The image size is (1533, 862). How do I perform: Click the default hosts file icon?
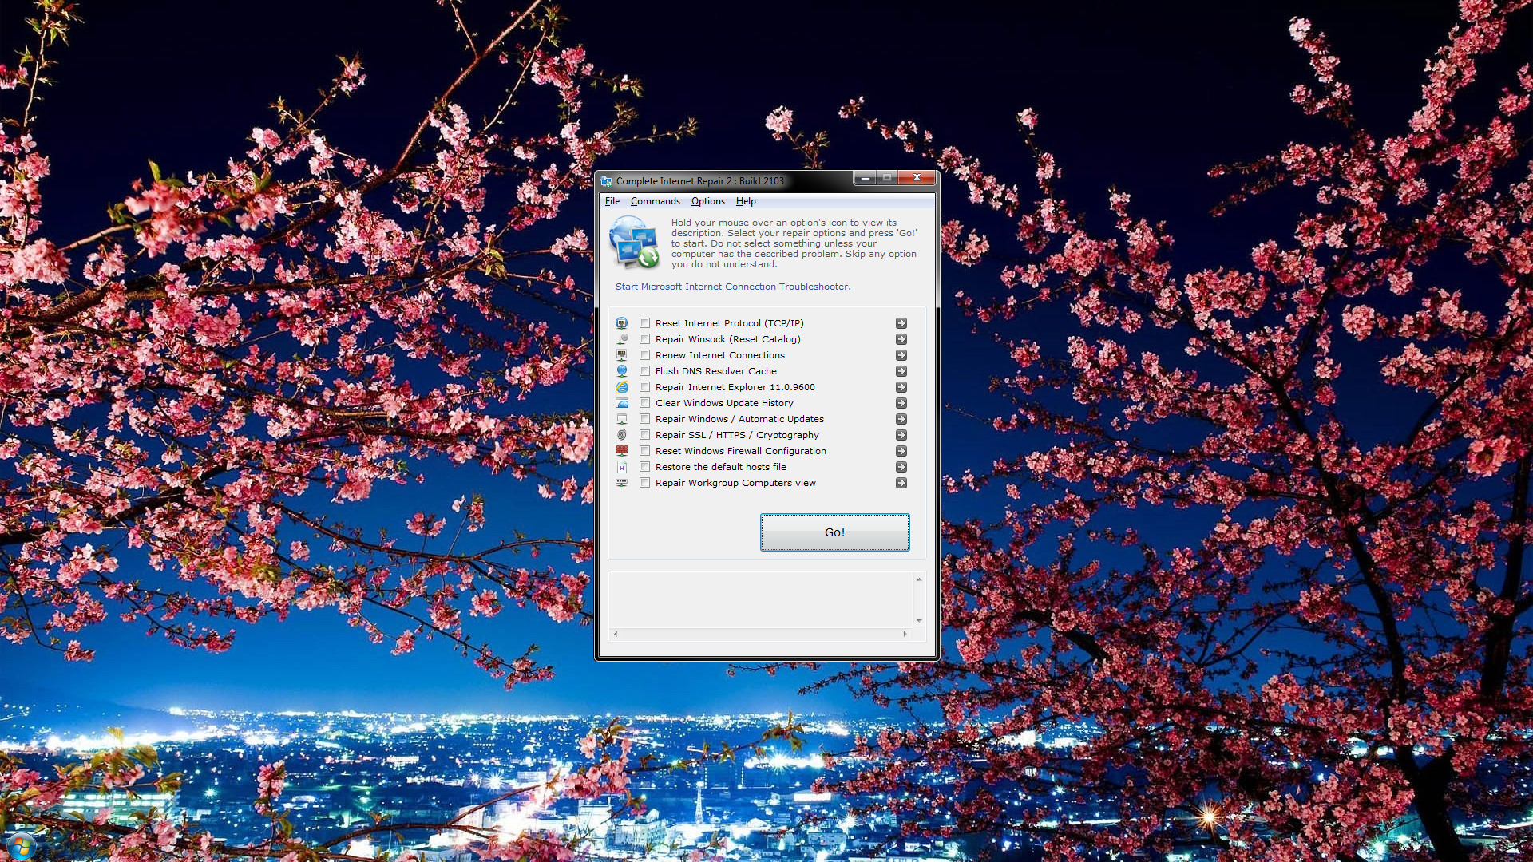click(621, 467)
